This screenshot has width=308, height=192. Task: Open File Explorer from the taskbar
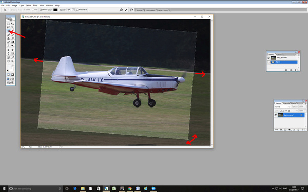click(x=83, y=188)
